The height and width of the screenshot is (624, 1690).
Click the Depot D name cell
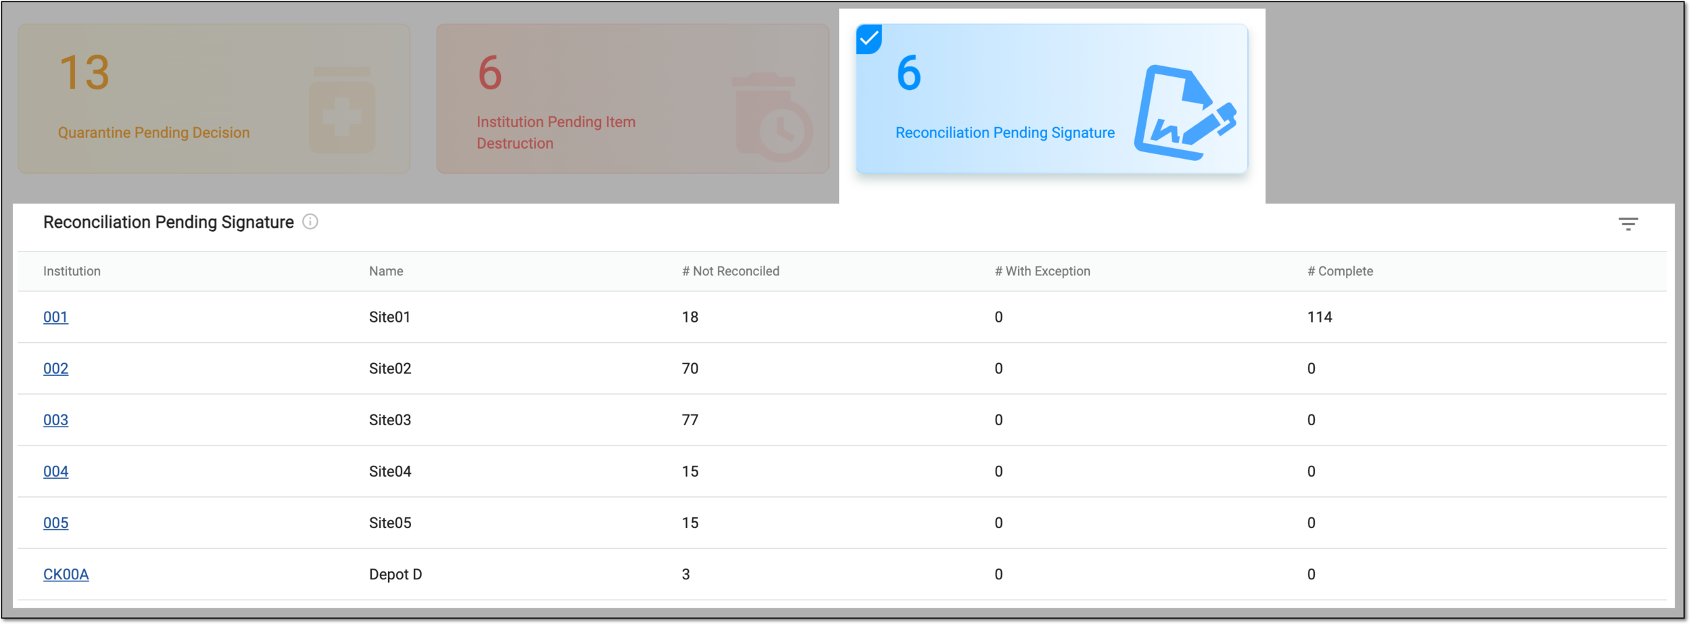pyautogui.click(x=395, y=574)
